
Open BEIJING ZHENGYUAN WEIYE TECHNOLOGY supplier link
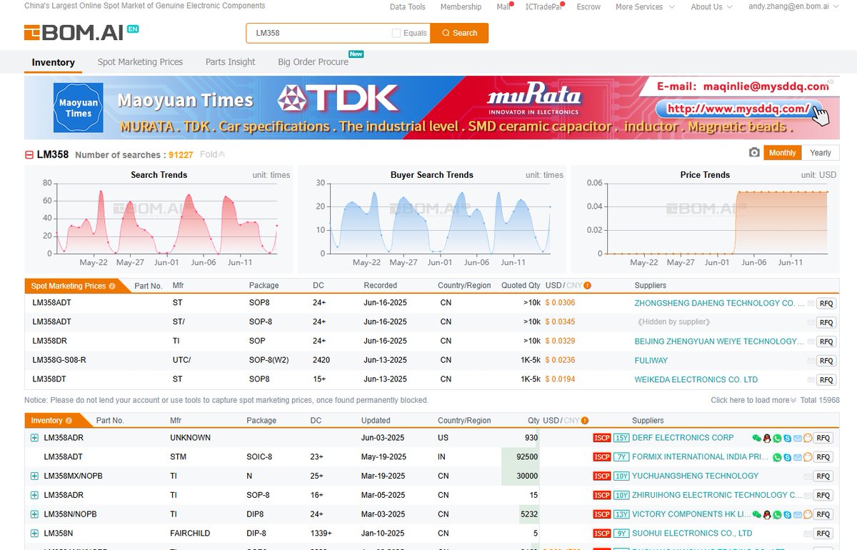point(719,341)
